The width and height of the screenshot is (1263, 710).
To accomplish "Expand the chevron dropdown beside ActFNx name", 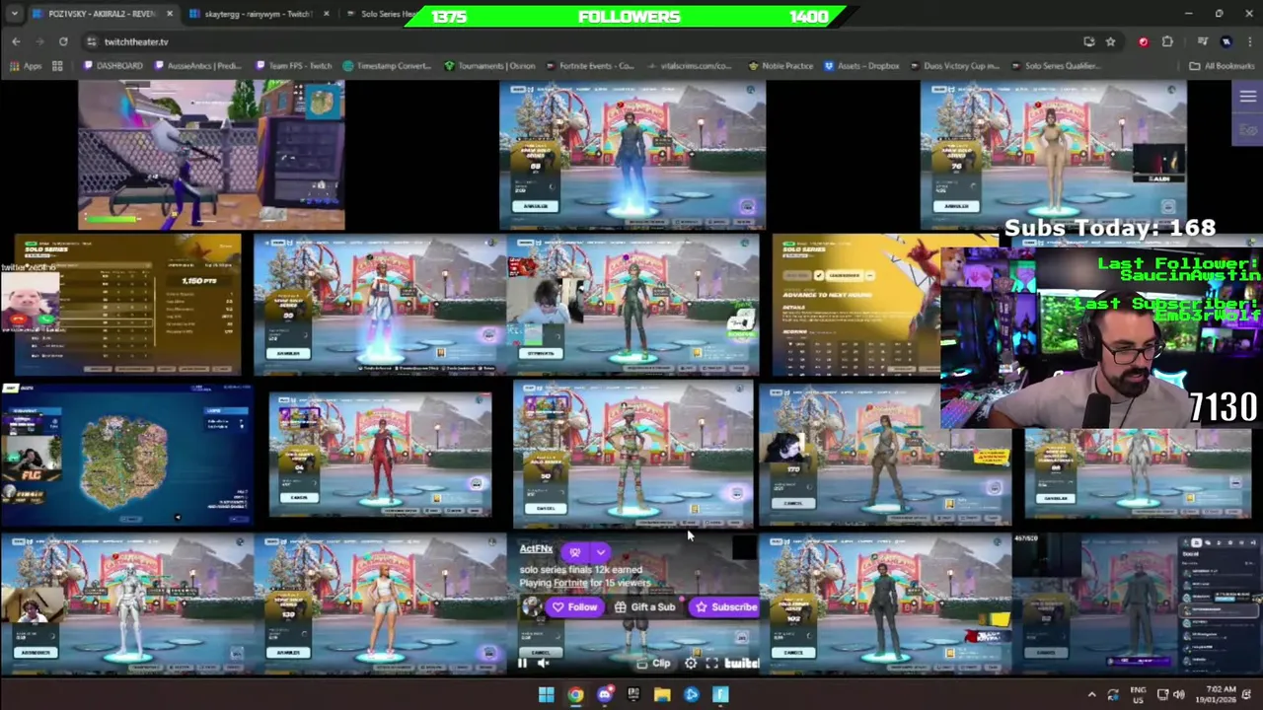I will [600, 552].
